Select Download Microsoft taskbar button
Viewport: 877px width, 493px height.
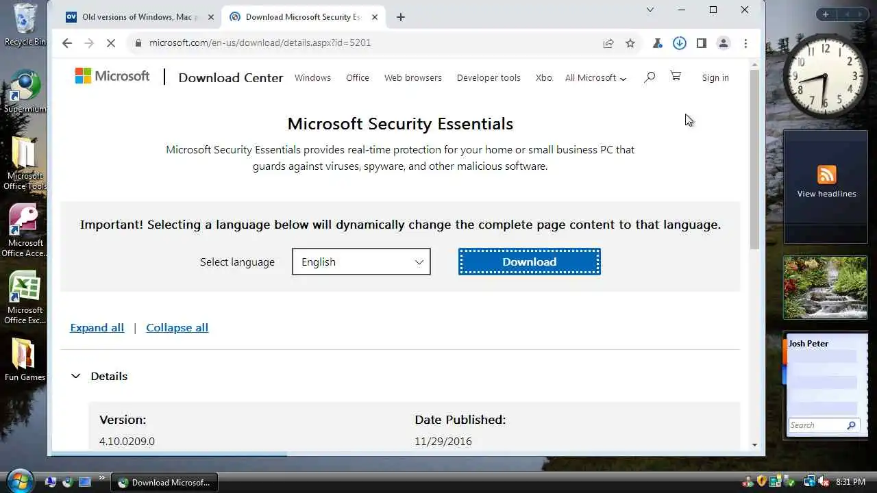click(164, 482)
